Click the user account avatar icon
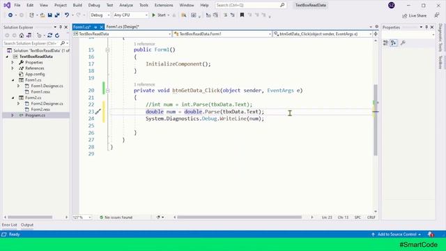This screenshot has height=251, width=446. 392,5
